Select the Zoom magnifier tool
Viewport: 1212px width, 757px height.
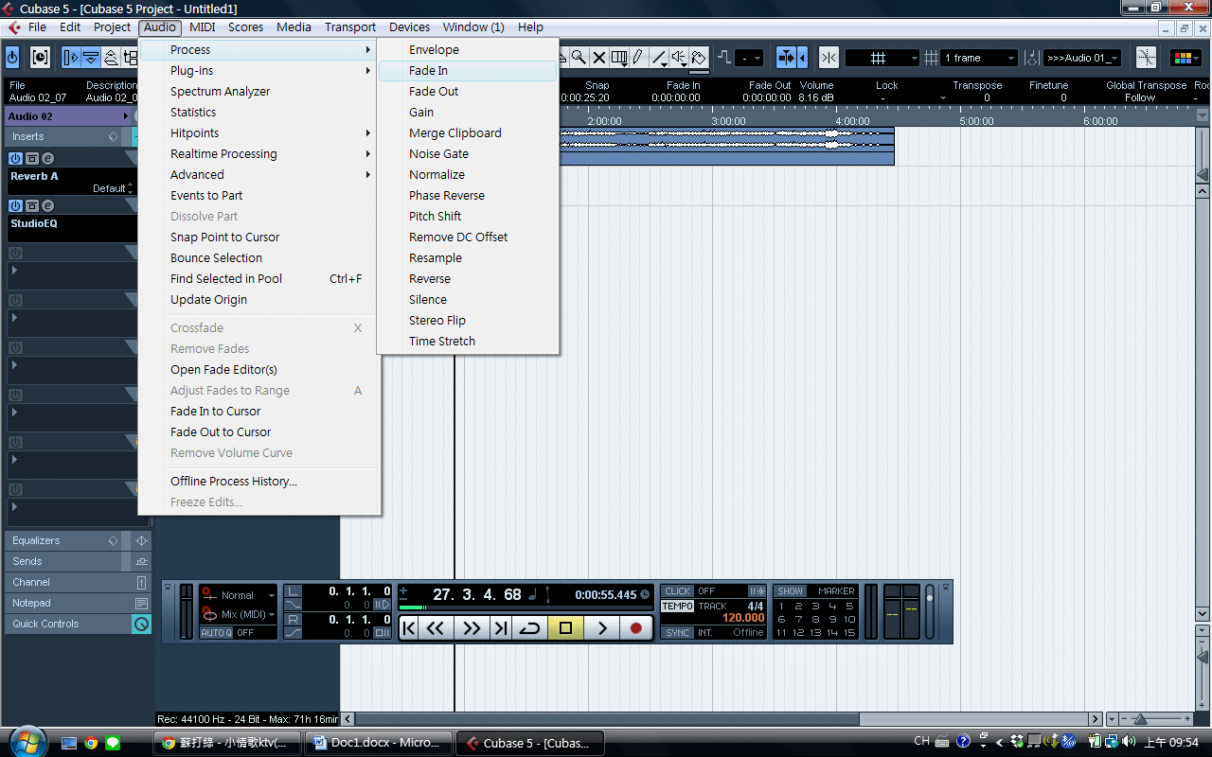click(578, 58)
